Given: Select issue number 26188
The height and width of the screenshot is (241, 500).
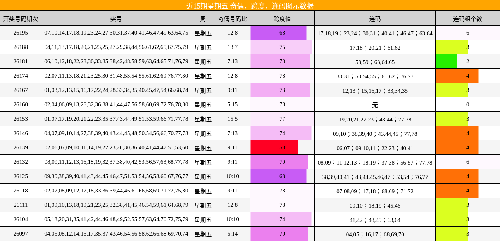Looking at the screenshot, I should point(21,47).
